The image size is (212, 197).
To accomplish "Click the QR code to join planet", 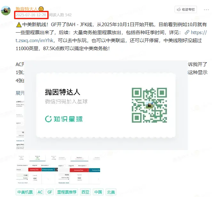I will coord(149,105).
